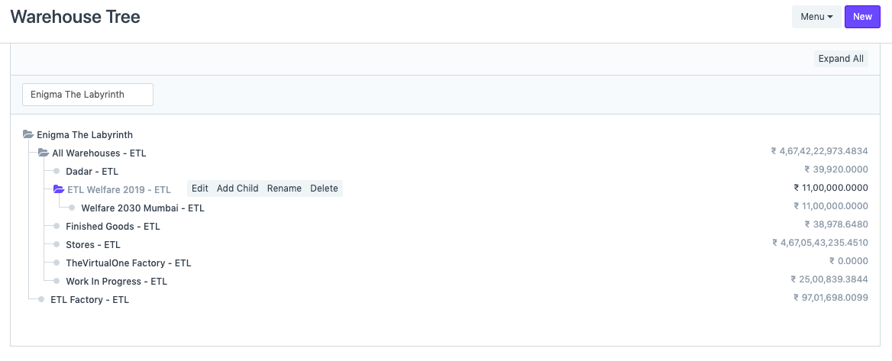Click the New button
The height and width of the screenshot is (361, 892).
[x=862, y=17]
